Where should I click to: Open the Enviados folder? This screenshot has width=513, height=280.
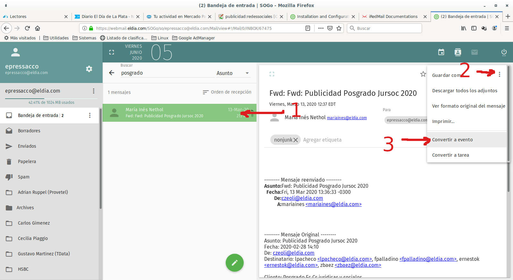(27, 146)
